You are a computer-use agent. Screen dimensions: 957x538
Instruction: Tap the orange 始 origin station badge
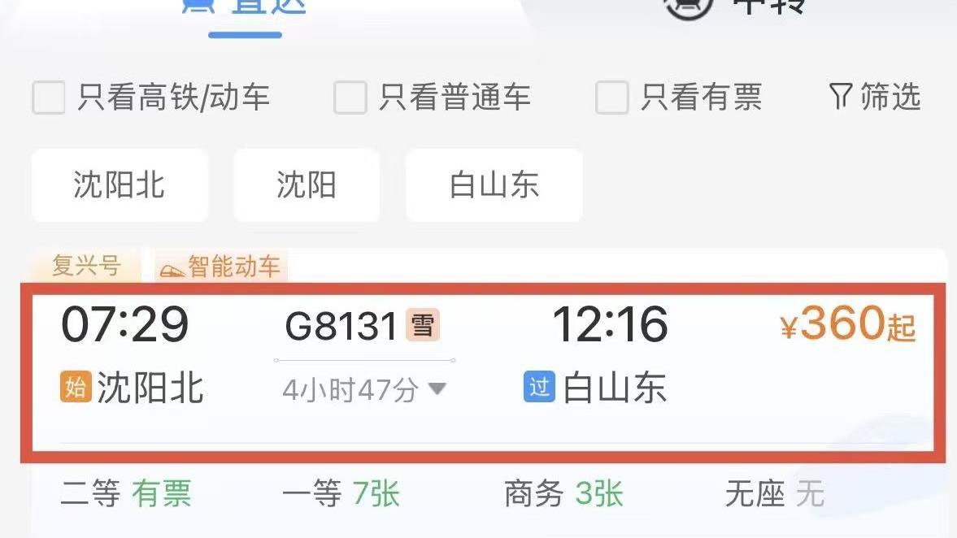point(75,387)
